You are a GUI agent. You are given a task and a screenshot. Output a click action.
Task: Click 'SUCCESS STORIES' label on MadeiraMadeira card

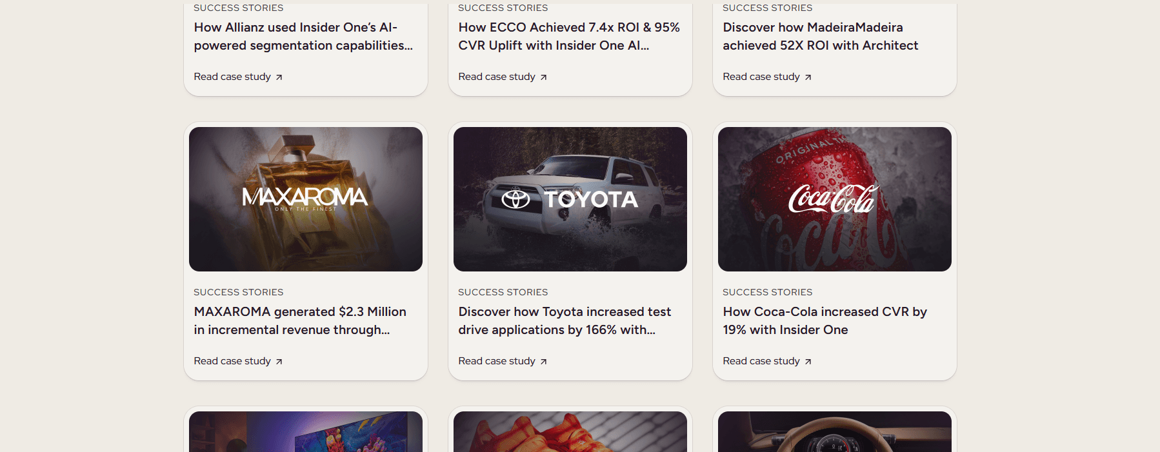click(768, 8)
